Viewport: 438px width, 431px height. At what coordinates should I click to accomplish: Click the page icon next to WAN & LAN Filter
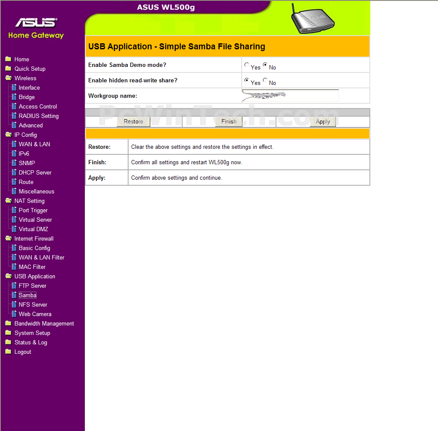(14, 257)
